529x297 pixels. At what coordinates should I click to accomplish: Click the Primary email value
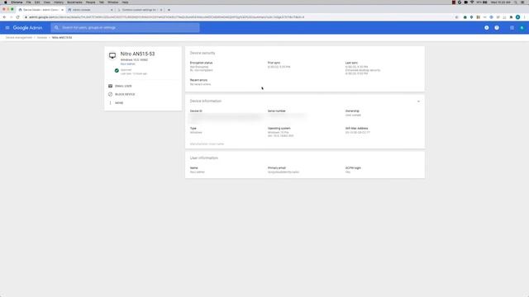[x=284, y=172]
